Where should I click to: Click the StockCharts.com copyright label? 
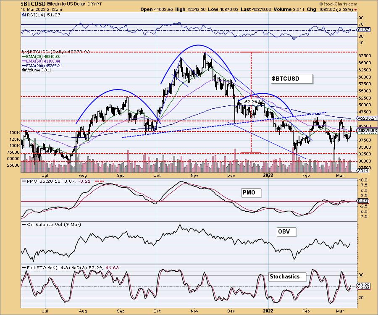click(338, 4)
